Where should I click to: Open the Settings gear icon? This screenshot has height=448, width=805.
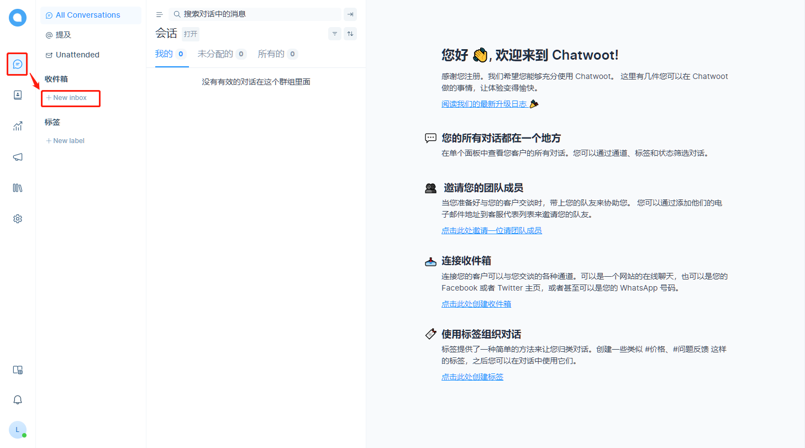coord(18,219)
